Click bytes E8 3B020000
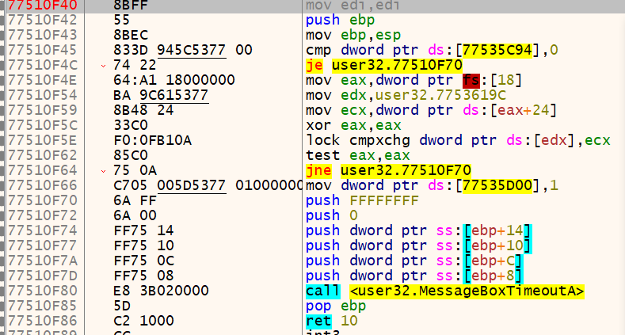Image resolution: width=625 pixels, height=335 pixels. (161, 291)
